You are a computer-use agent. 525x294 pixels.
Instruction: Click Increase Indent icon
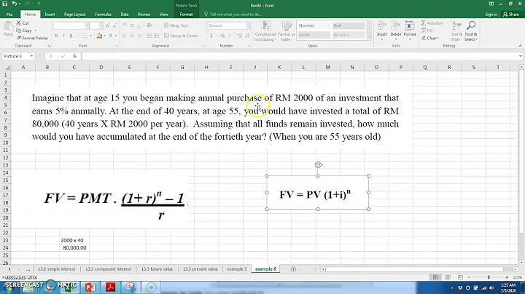156,36
